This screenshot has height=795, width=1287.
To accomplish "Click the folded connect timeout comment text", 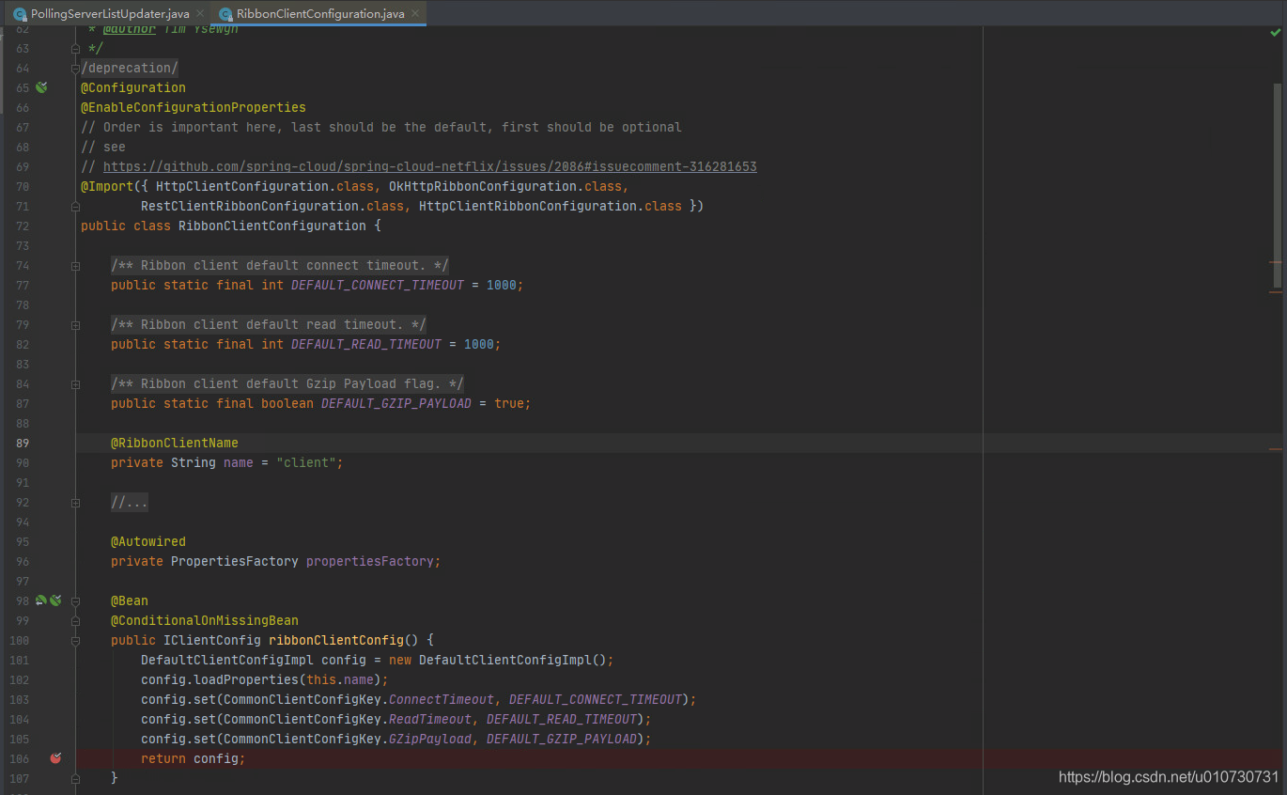I will tap(280, 265).
